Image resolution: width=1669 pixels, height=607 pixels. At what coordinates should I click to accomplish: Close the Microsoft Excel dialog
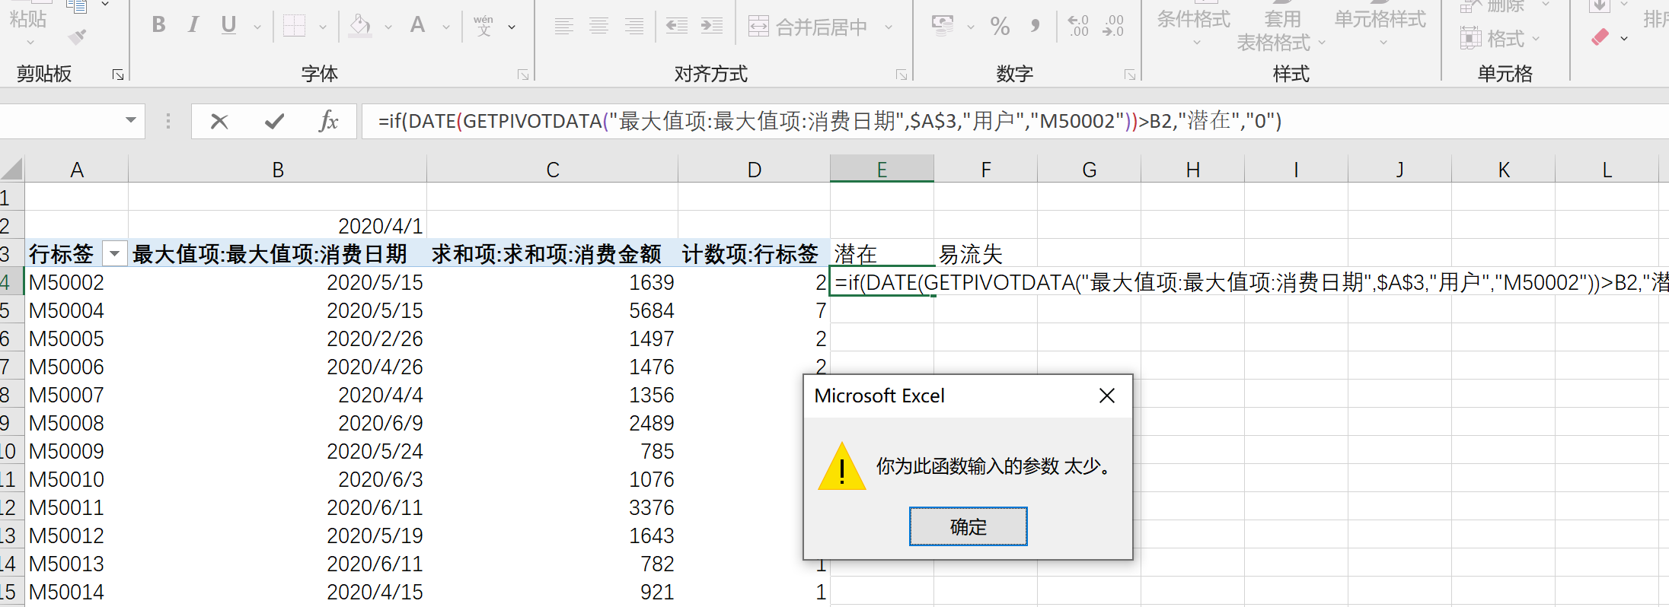pos(1107,396)
